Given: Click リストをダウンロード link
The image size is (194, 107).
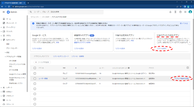Looking at the screenshot, I should (x=61, y=56).
